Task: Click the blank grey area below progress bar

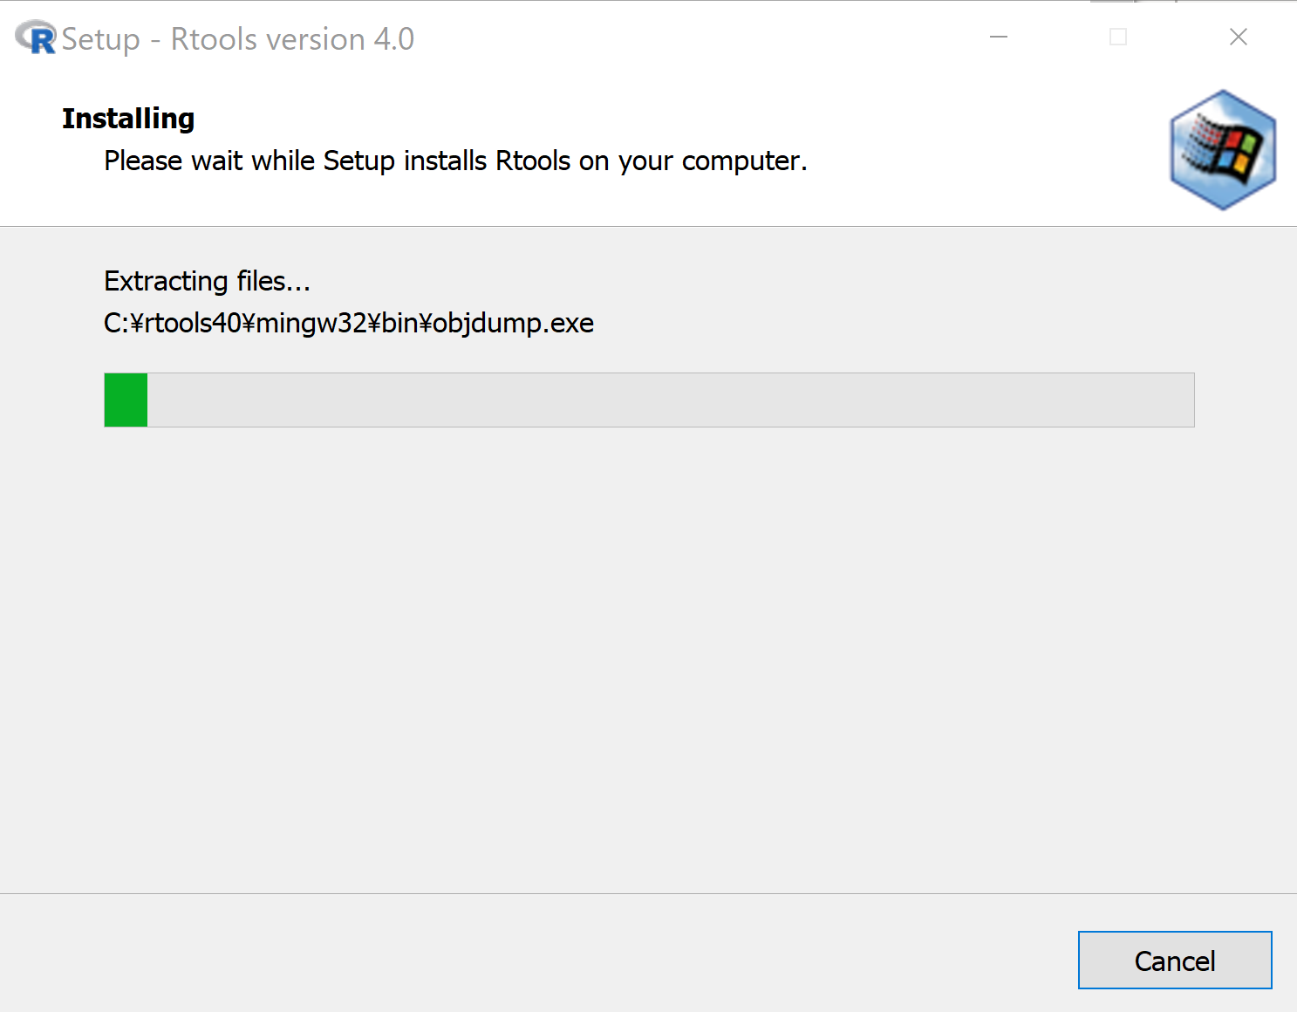Action: pyautogui.click(x=648, y=654)
